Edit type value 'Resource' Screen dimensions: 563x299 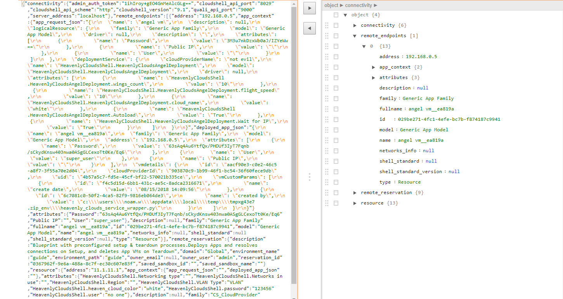409,182
